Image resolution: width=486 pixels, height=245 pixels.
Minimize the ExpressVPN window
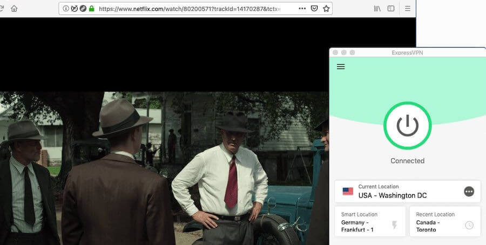344,53
